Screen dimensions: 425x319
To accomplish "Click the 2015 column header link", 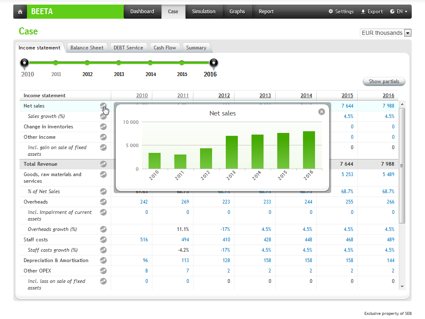I will click(x=347, y=96).
